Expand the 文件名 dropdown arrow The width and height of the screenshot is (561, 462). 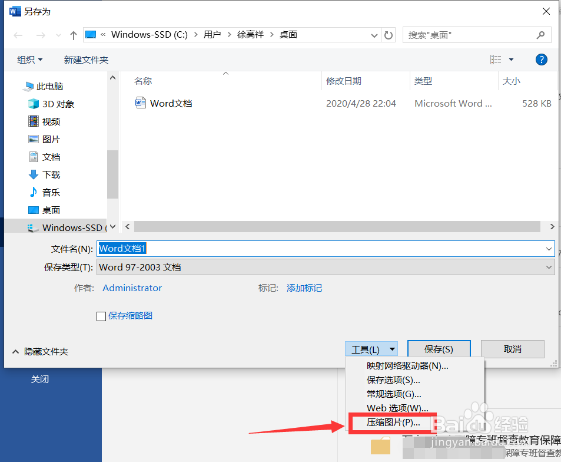[x=549, y=249]
